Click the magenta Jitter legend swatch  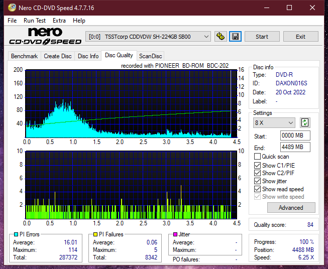tap(175, 234)
